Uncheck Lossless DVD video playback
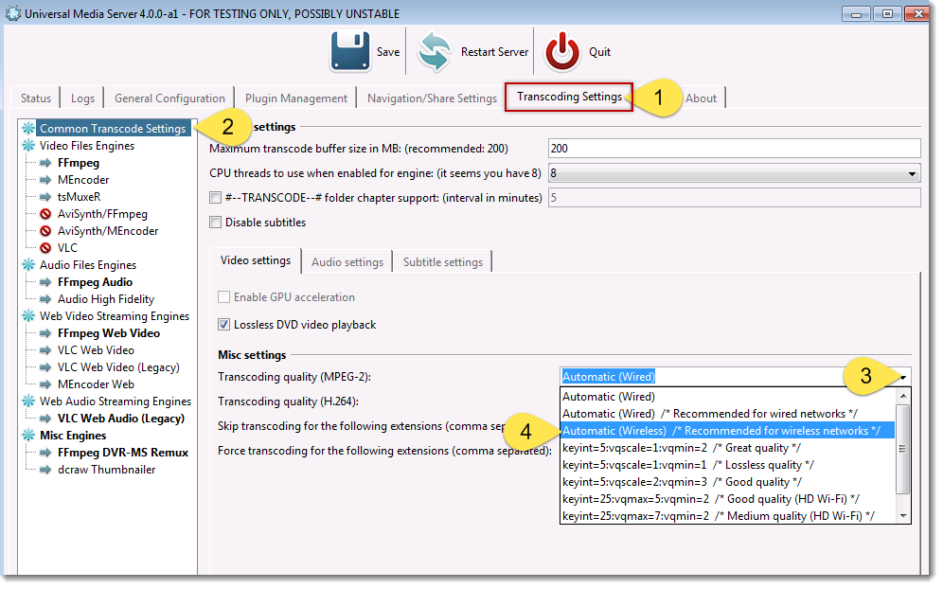This screenshot has width=943, height=589. coord(223,324)
